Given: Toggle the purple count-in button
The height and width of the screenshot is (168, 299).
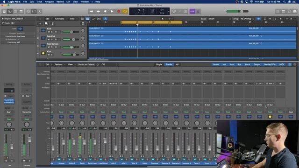Looking at the screenshot, I should pyautogui.click(x=192, y=11).
